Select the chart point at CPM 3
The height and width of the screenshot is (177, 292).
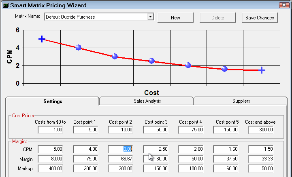115,56
